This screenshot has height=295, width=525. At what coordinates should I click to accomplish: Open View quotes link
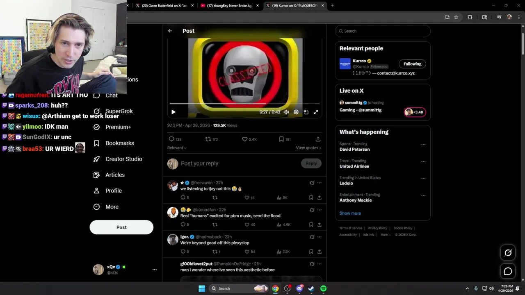click(x=308, y=148)
